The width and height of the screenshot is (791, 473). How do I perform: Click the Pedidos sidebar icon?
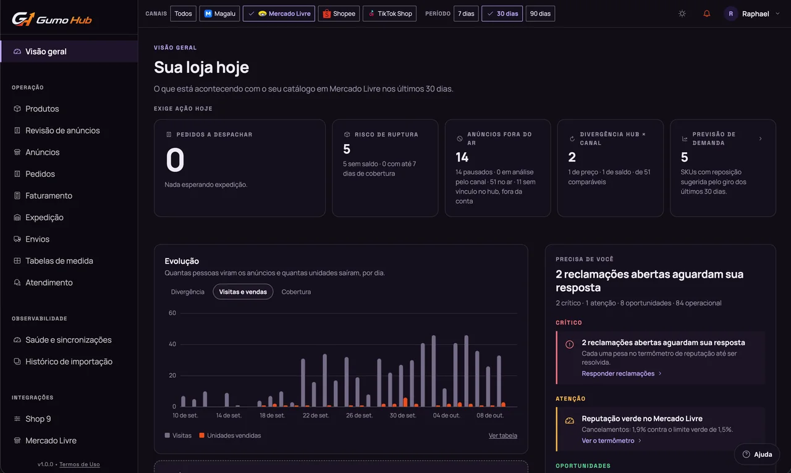click(x=17, y=174)
